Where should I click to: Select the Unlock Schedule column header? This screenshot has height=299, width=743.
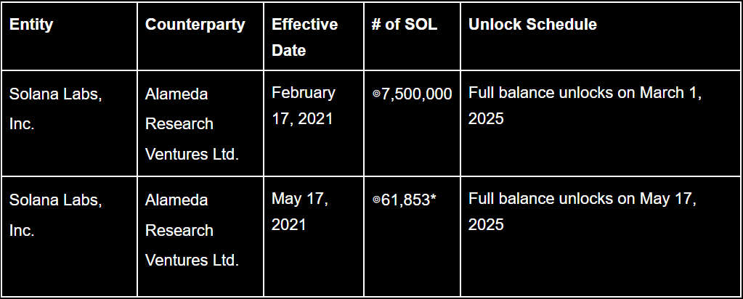coord(532,24)
